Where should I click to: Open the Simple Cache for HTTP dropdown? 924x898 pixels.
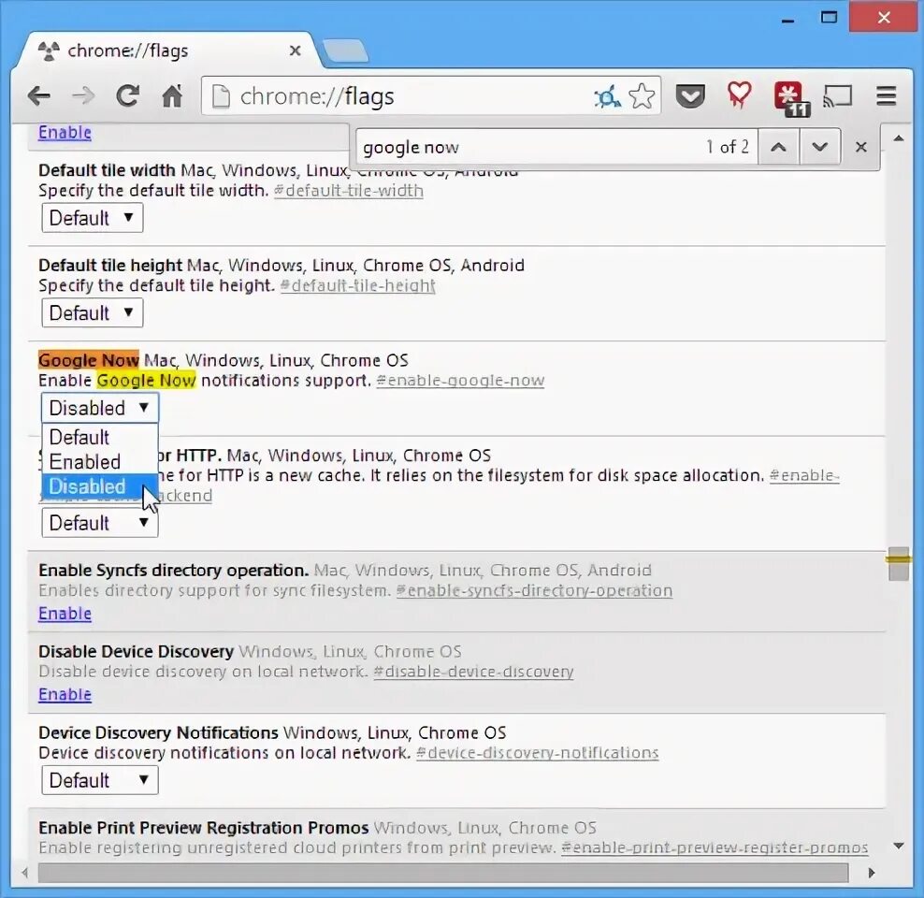(x=99, y=523)
